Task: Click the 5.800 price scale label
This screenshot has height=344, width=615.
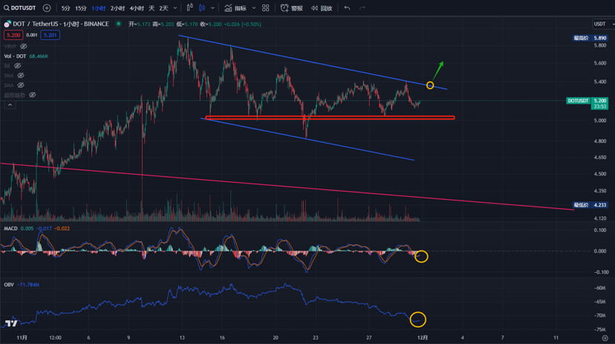Action: 600,45
